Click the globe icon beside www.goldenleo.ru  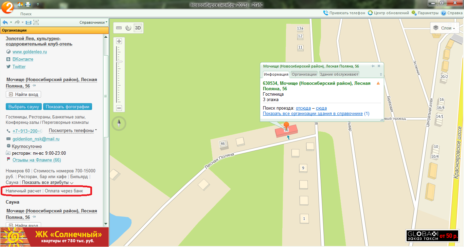[x=8, y=52]
